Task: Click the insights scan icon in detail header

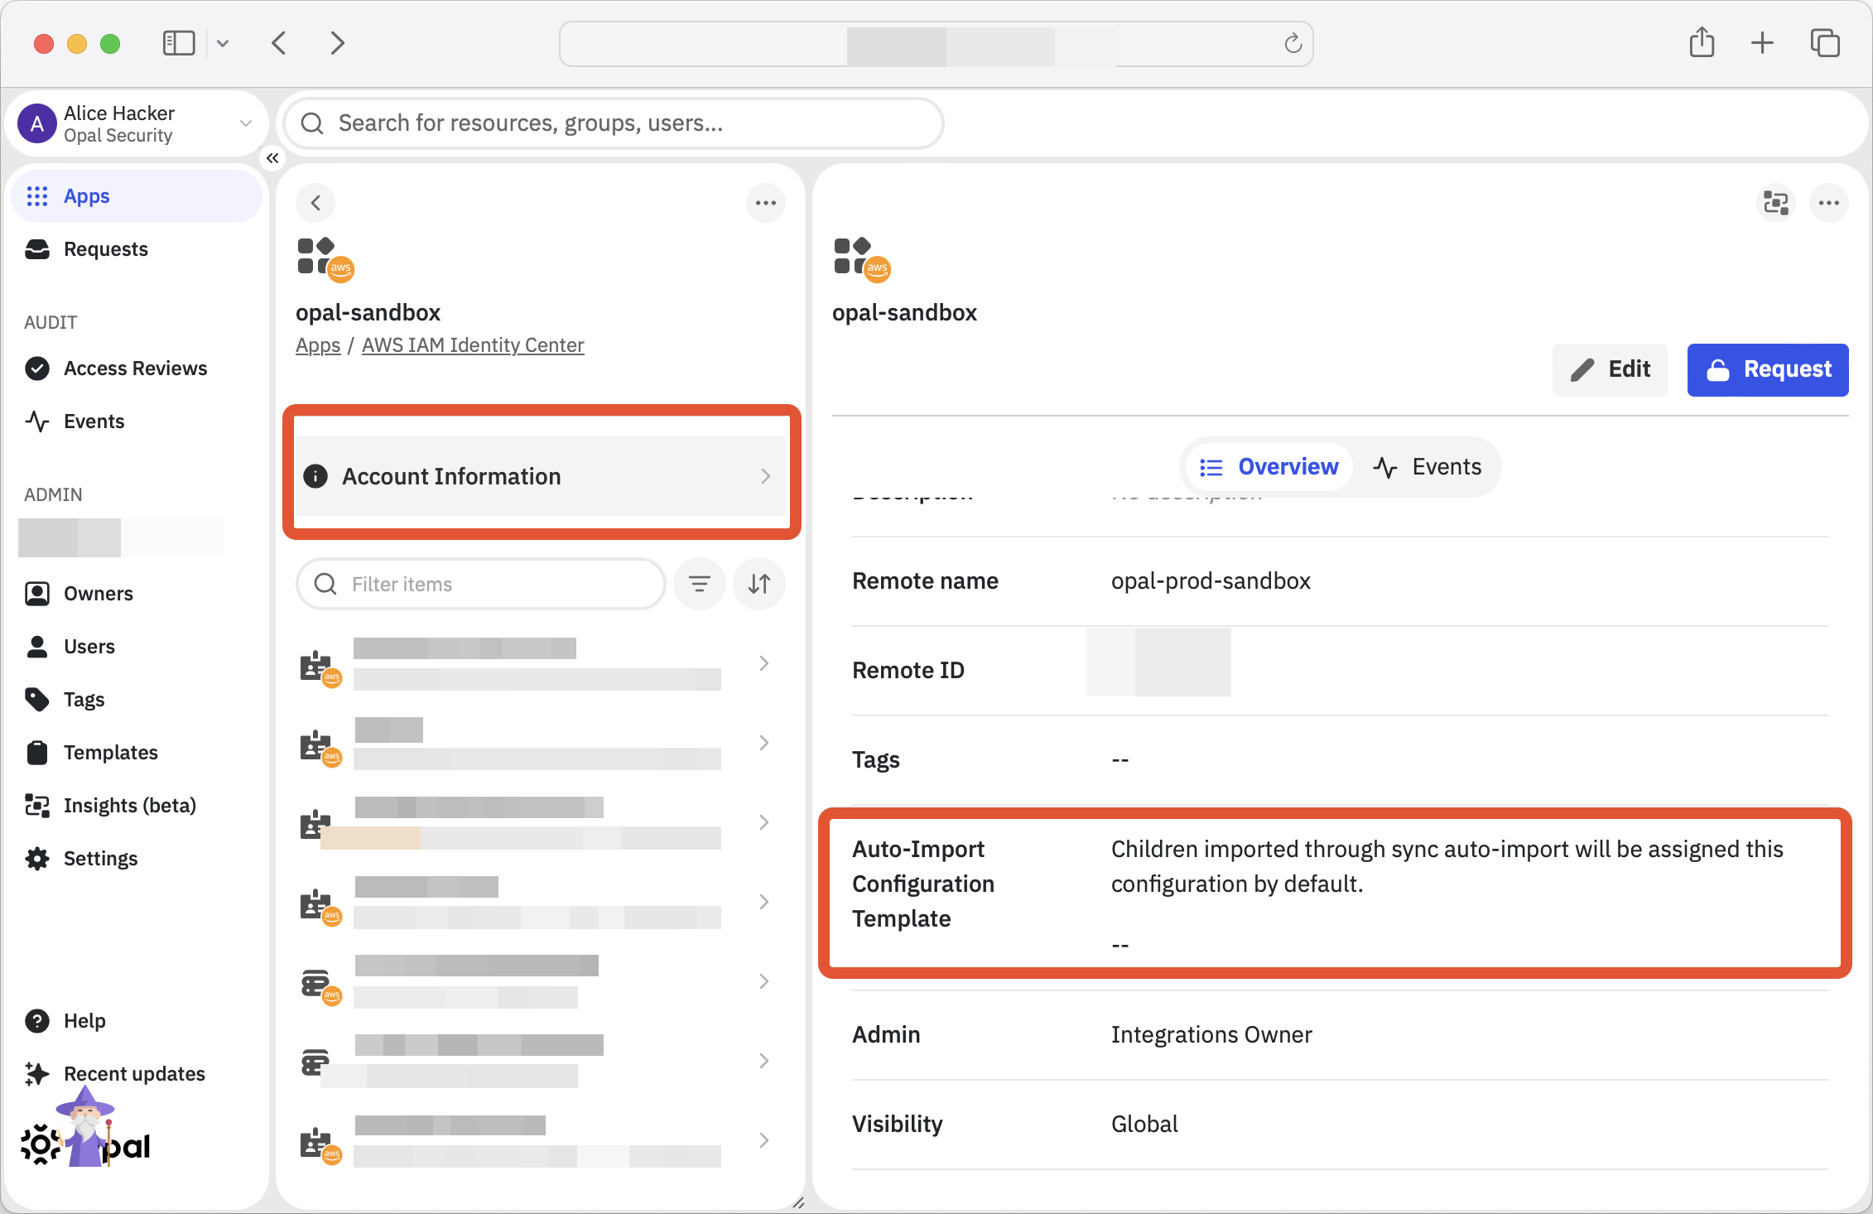Action: [x=1776, y=203]
